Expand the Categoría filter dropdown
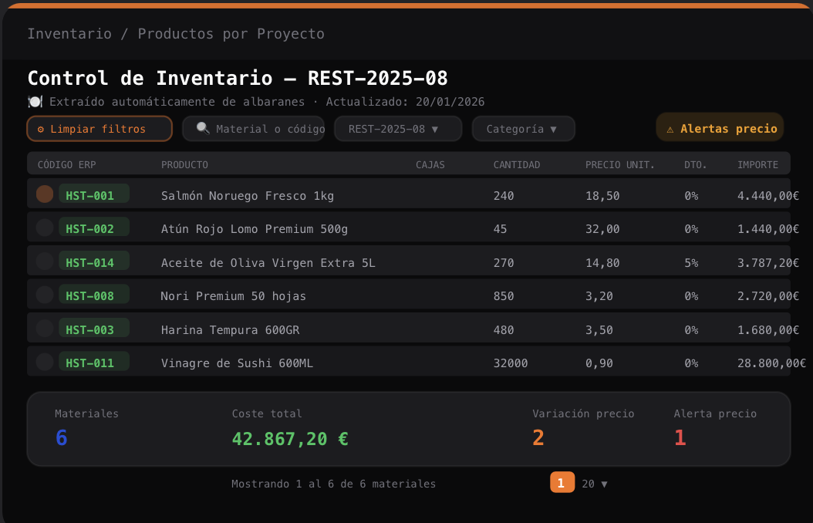The height and width of the screenshot is (523, 813). 523,129
